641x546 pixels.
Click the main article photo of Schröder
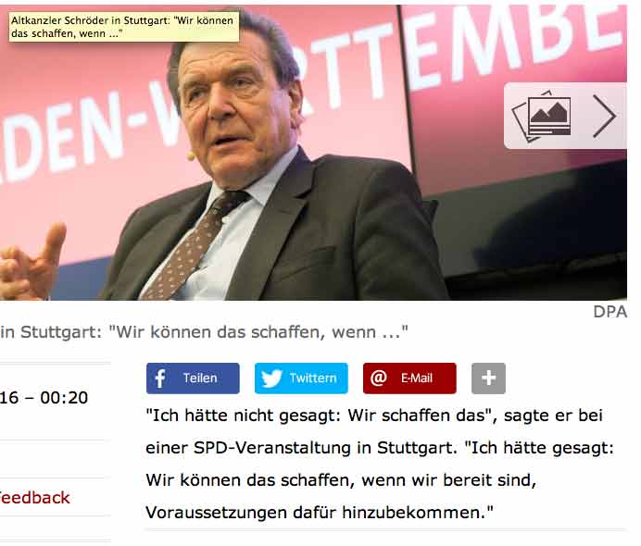point(313,153)
